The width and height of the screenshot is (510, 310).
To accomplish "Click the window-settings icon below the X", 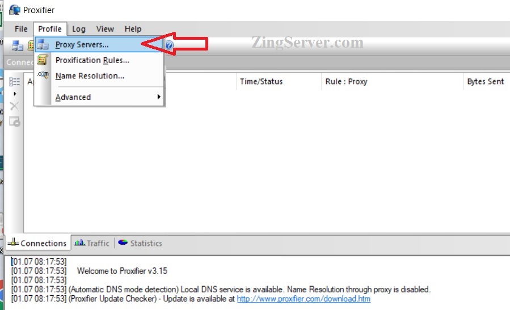I will pos(15,122).
